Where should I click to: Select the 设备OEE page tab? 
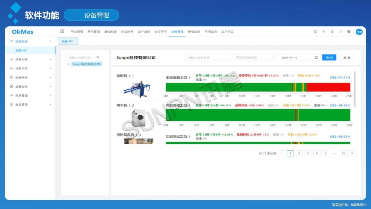68,41
